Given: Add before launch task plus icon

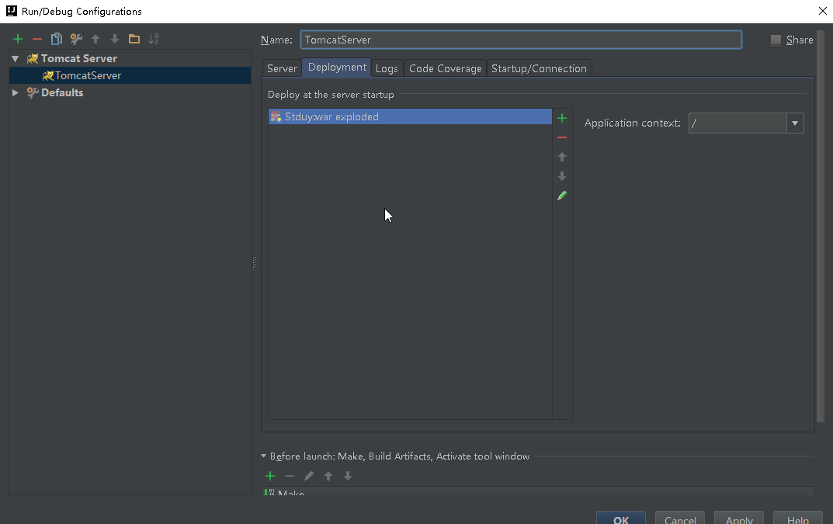Looking at the screenshot, I should (270, 476).
